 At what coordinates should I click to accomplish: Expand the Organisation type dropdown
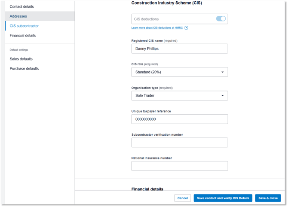point(179,96)
